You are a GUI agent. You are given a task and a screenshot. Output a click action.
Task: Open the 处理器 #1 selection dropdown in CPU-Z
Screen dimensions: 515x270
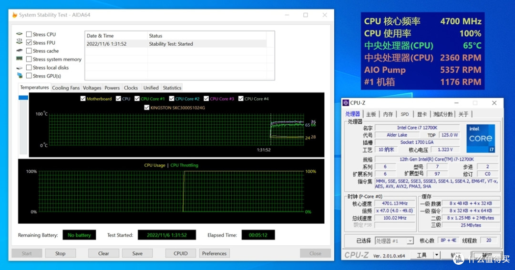pyautogui.click(x=394, y=241)
